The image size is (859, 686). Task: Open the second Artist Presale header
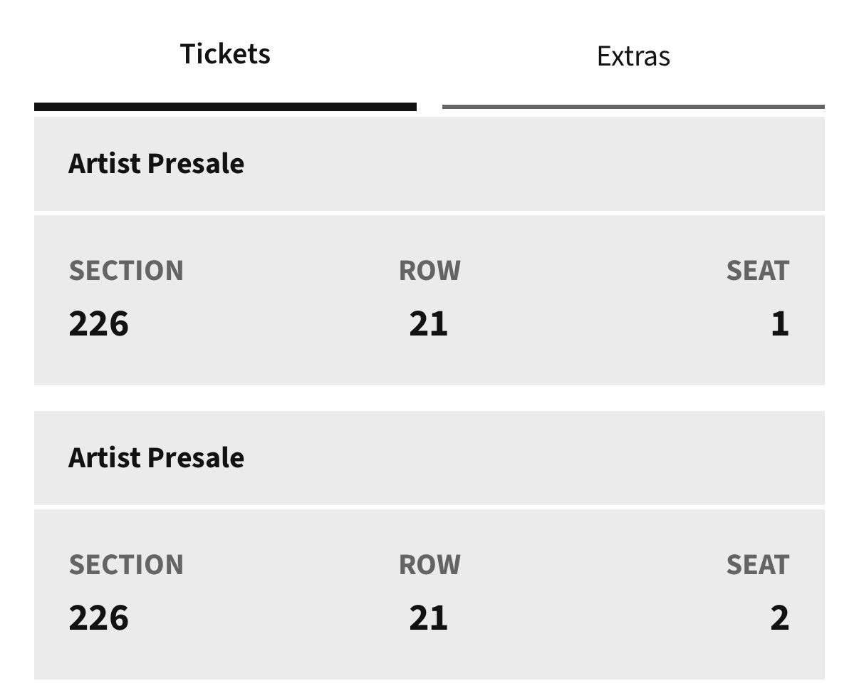429,458
